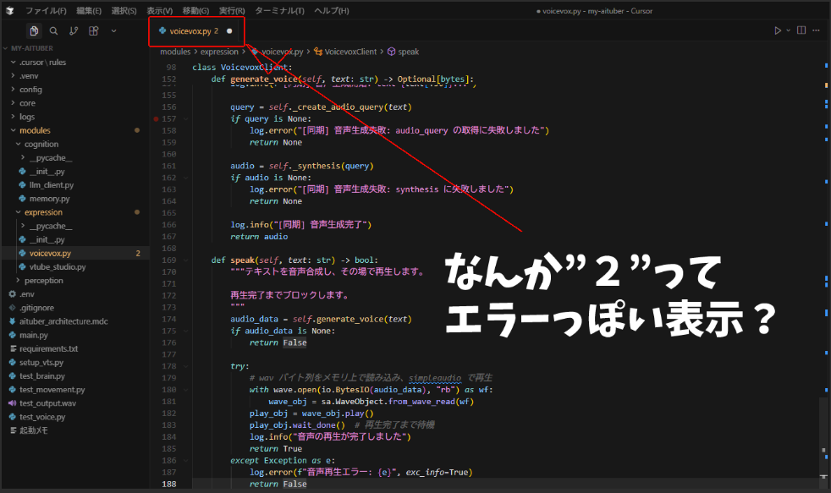Open the Search view icon
The image size is (831, 493).
[53, 30]
